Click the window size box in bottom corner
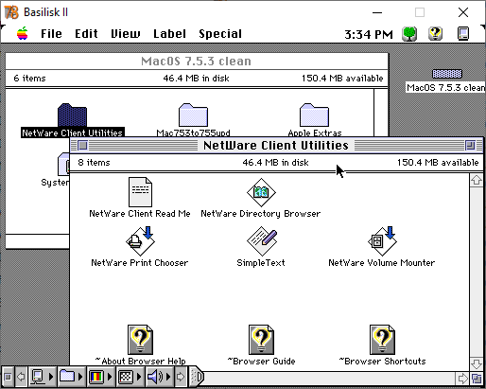Screen dimensions: 486x389 [x=477, y=378]
